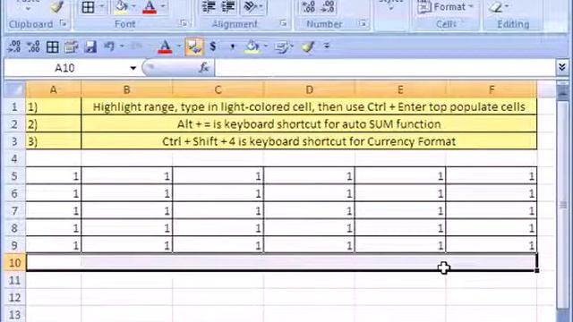Image resolution: width=573 pixels, height=322 pixels.
Task: Open the Font group dialog launcher
Action: pos(184,24)
